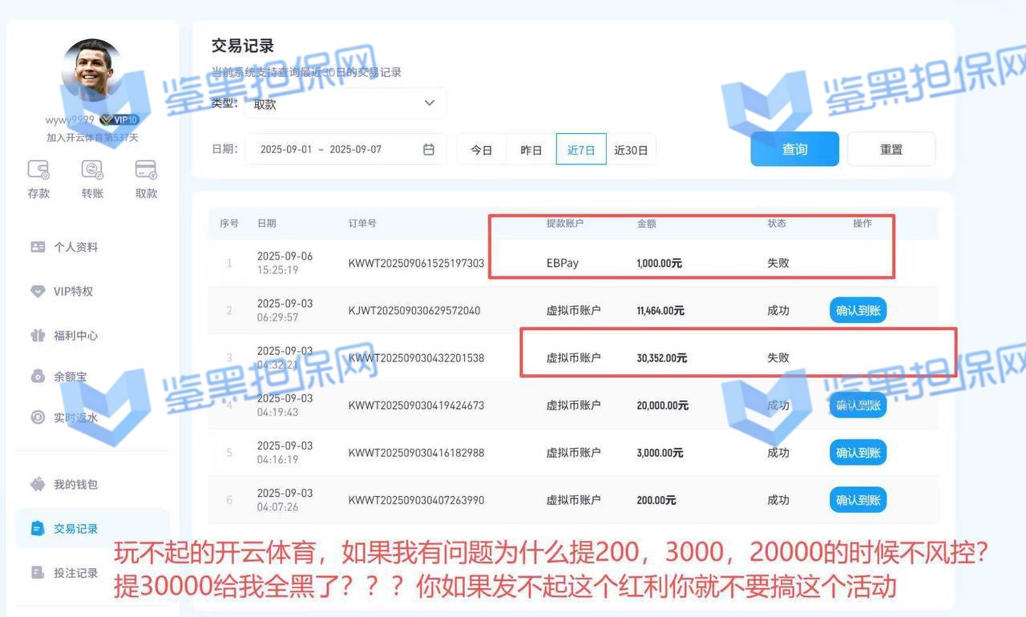The image size is (1026, 617).
Task: Select the 近30日 date filter
Action: click(631, 150)
